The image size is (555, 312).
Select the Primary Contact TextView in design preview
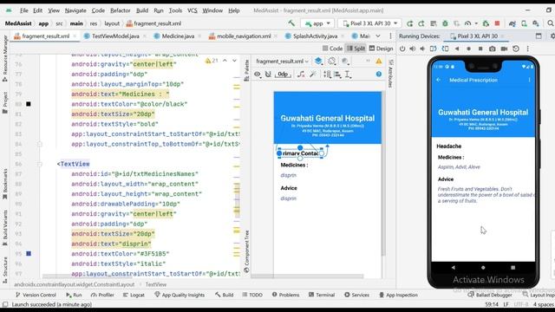(x=301, y=153)
